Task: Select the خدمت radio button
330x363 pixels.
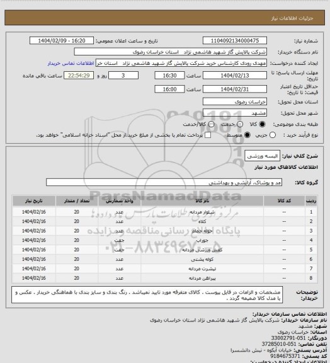Action: (x=240, y=124)
